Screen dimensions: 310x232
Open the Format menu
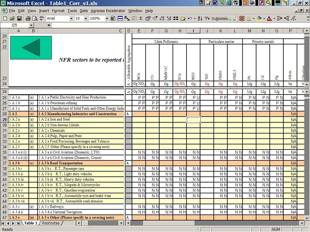[x=58, y=11]
